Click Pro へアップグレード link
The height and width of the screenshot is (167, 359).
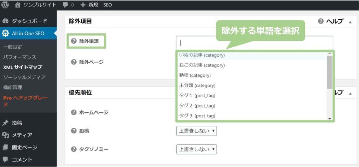pyautogui.click(x=26, y=101)
